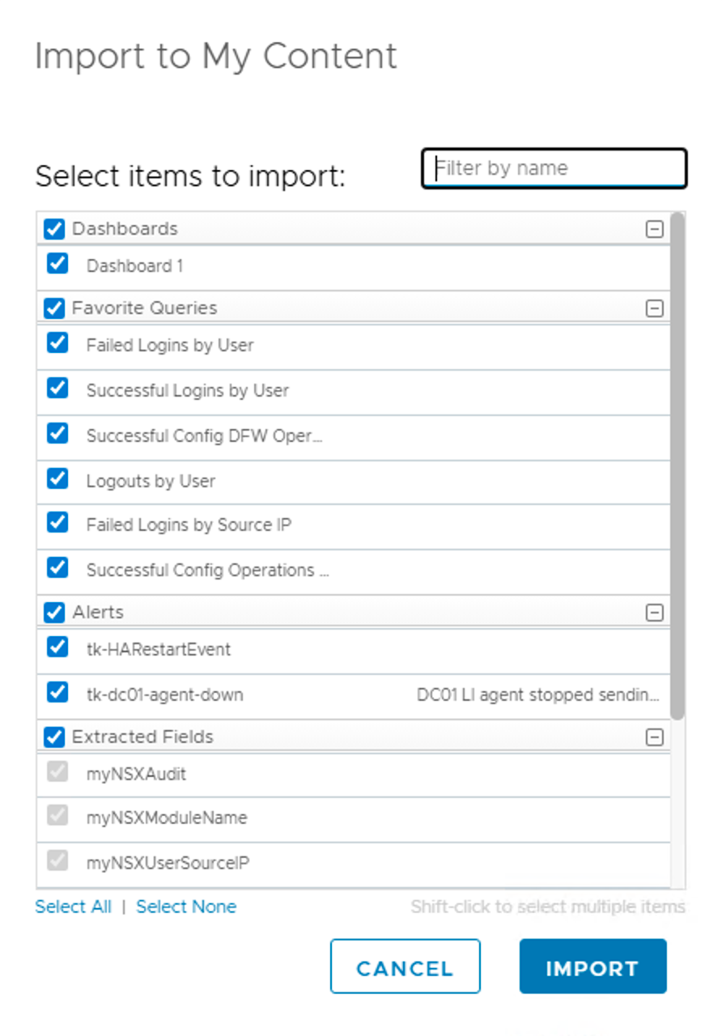Viewport: 722px width, 1036px height.
Task: Deselect the tk-HARestartEvent alert checkbox
Action: click(x=57, y=647)
